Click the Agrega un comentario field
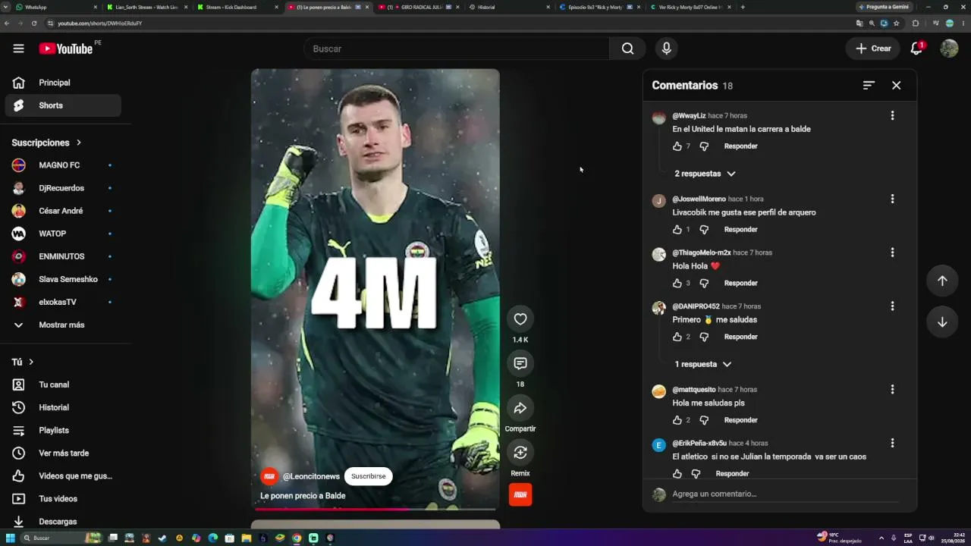The height and width of the screenshot is (546, 971). (x=785, y=494)
